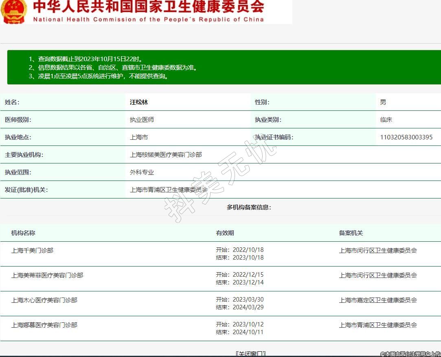The height and width of the screenshot is (357, 441).
Task: Select the 上海千美门诊部 row entry
Action: pos(32,250)
